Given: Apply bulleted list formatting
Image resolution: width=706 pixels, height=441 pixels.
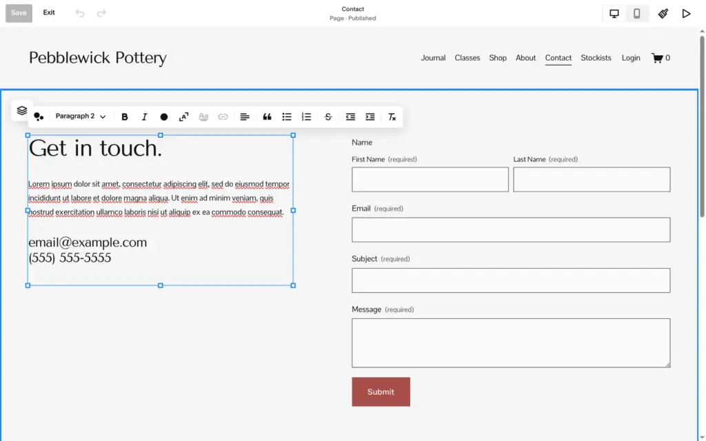Looking at the screenshot, I should (x=287, y=117).
